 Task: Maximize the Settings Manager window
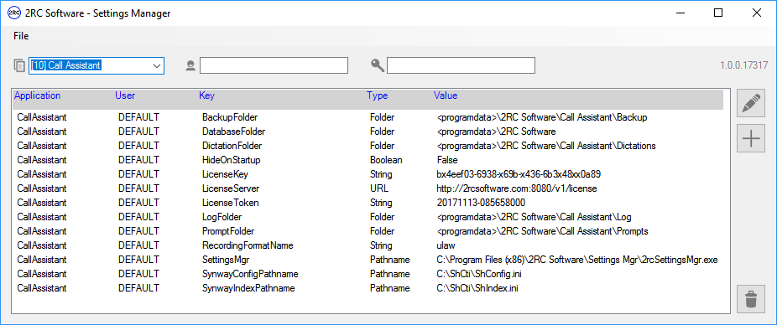717,13
